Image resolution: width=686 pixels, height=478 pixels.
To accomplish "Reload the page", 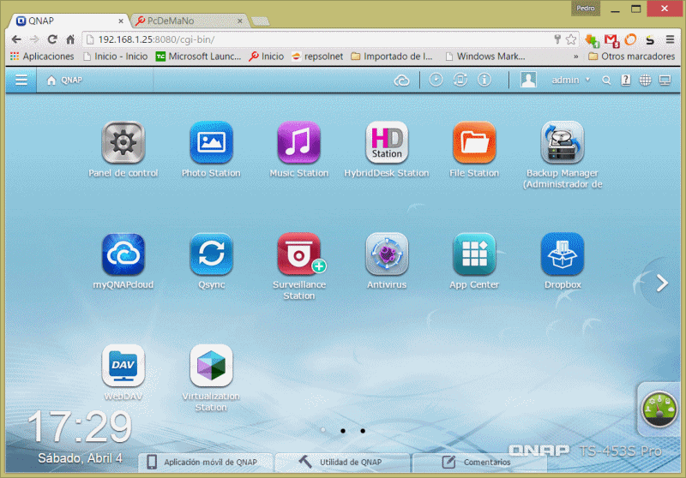I will point(52,39).
